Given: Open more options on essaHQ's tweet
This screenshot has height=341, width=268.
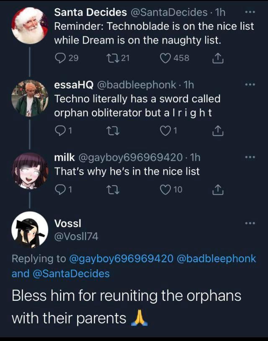Looking at the screenshot, I should (250, 85).
